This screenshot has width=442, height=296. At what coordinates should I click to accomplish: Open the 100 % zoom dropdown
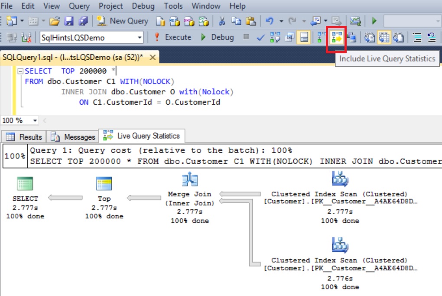pyautogui.click(x=35, y=121)
